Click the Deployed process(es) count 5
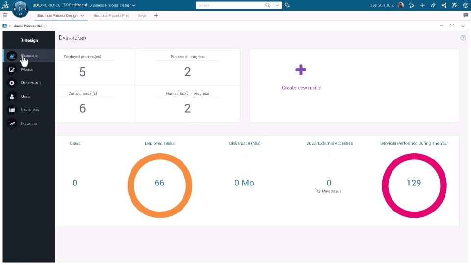 pos(82,72)
